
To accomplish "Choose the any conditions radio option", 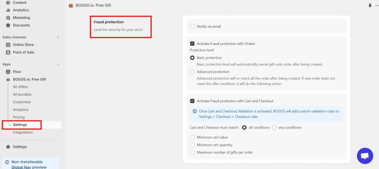I will [x=274, y=127].
